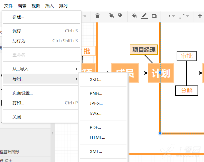Viewport: 204px width, 162px height.
Task: Select the To Back arrange icon
Action: tap(121, 16)
